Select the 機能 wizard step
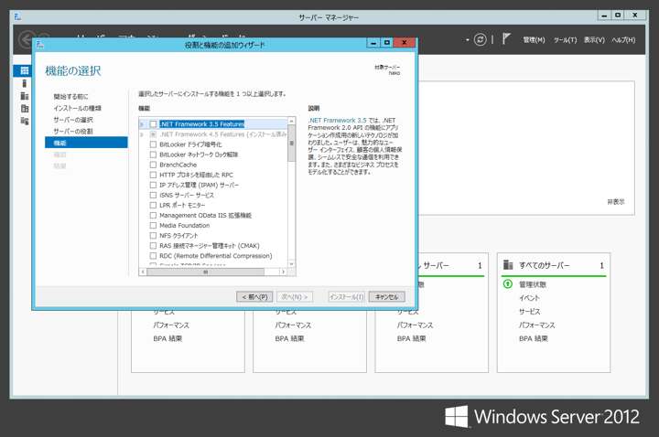Image resolution: width=659 pixels, height=437 pixels. (86, 143)
